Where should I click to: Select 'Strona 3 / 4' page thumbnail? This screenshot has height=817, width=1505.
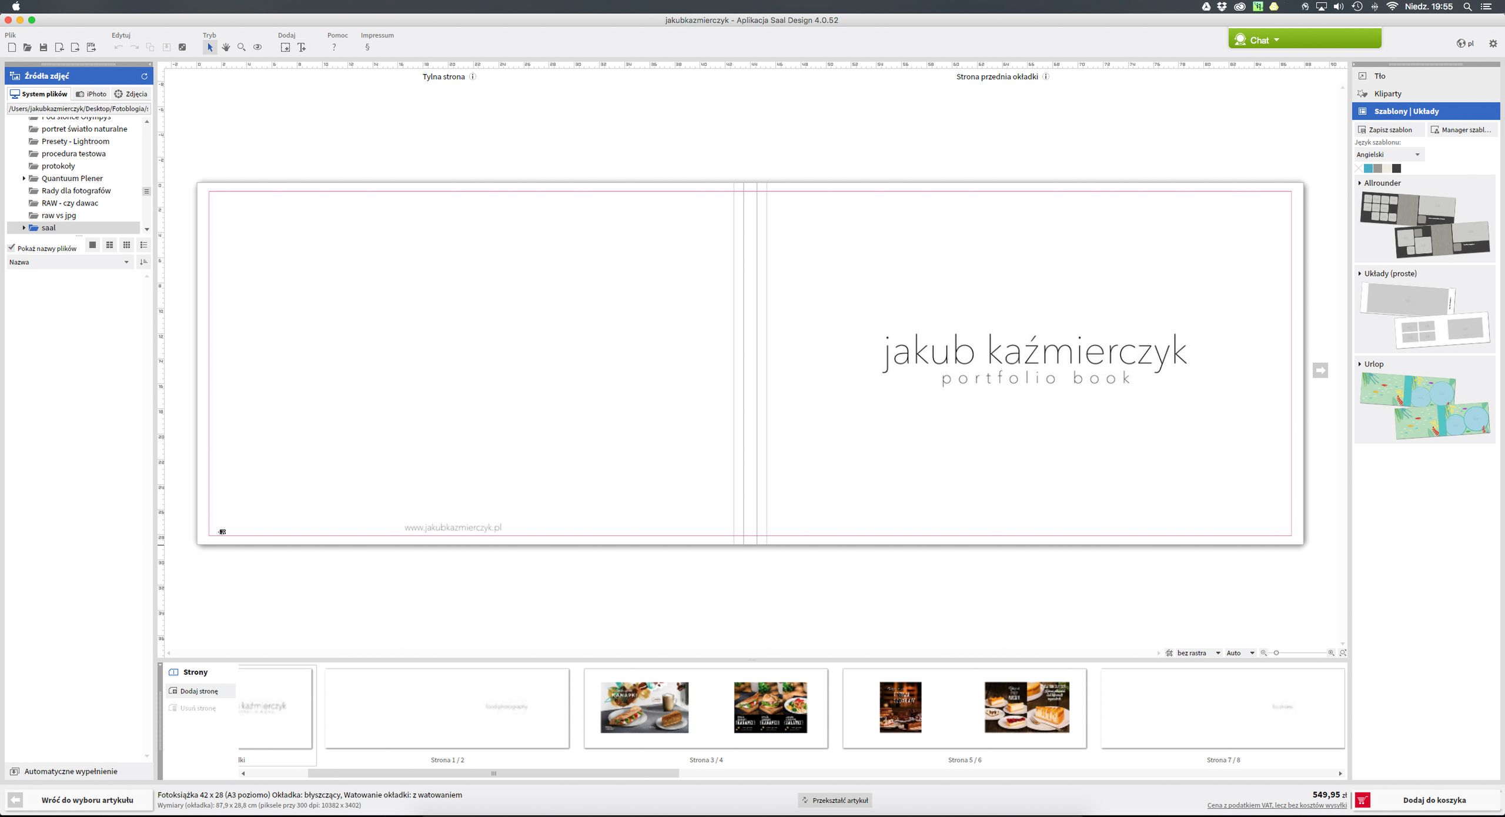point(706,708)
